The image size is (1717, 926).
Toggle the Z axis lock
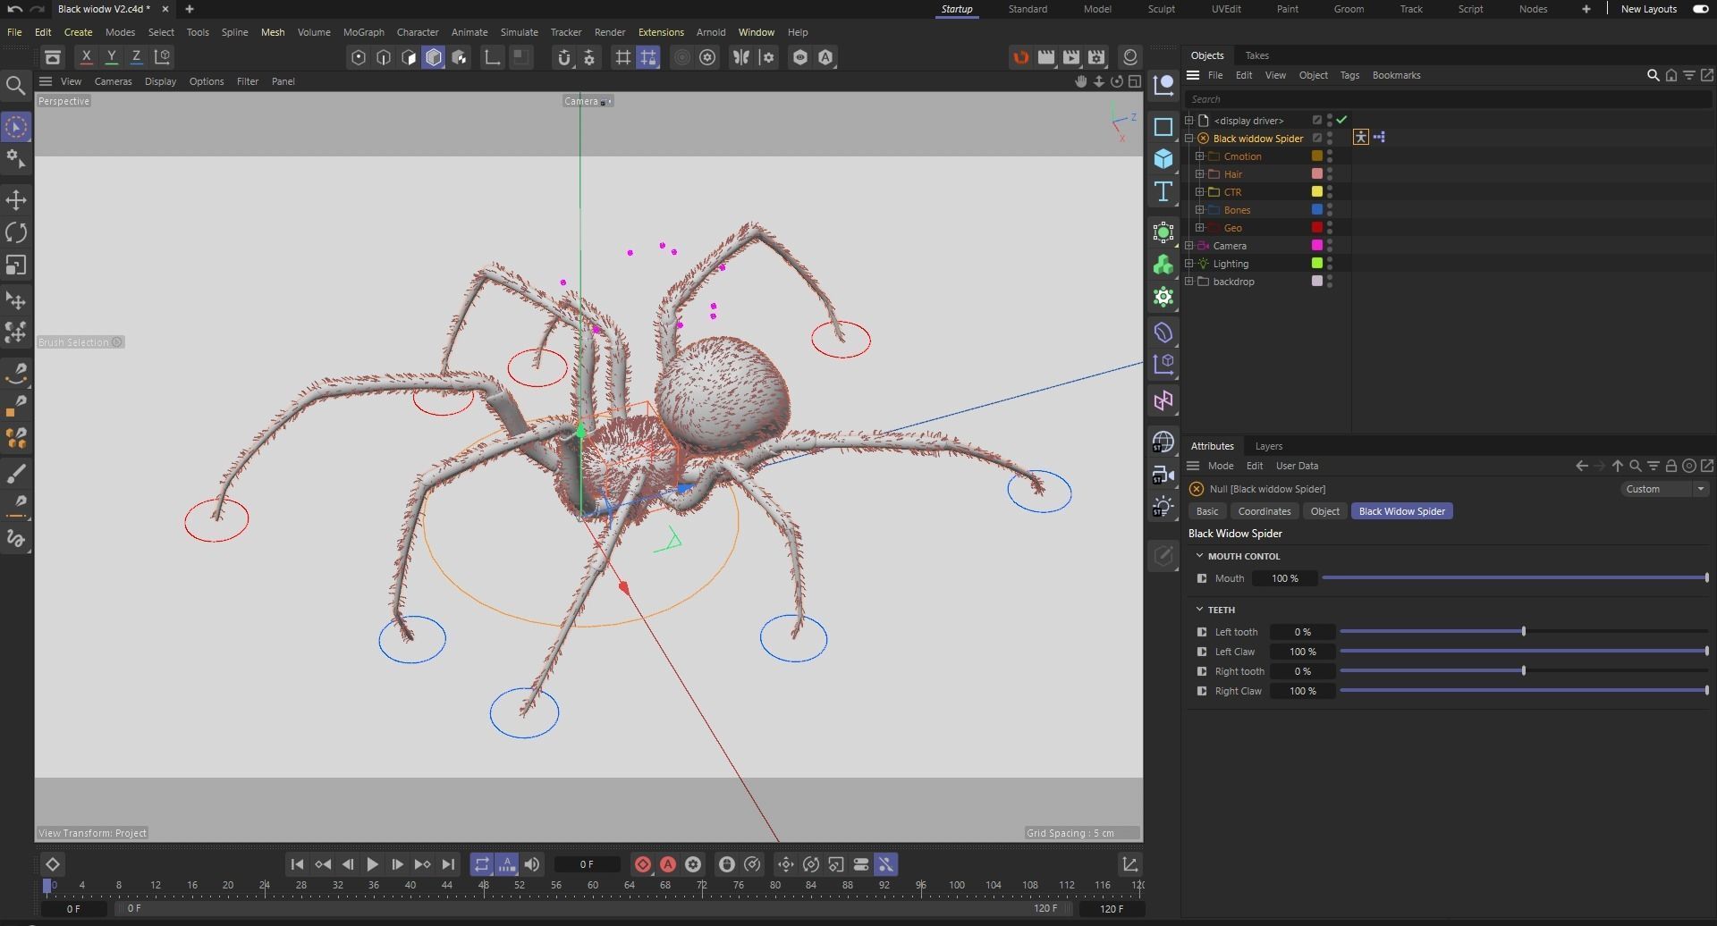click(136, 56)
